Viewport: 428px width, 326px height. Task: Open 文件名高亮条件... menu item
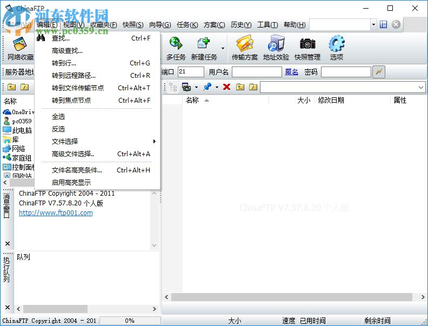pos(97,170)
